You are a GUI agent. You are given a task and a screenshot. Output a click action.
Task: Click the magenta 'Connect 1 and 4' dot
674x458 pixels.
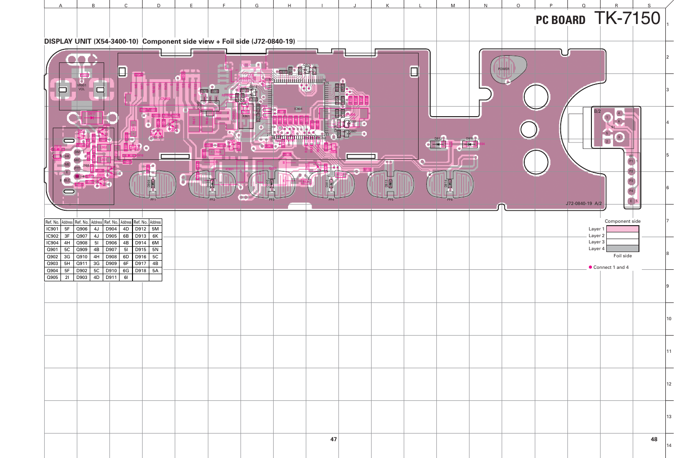coord(590,267)
